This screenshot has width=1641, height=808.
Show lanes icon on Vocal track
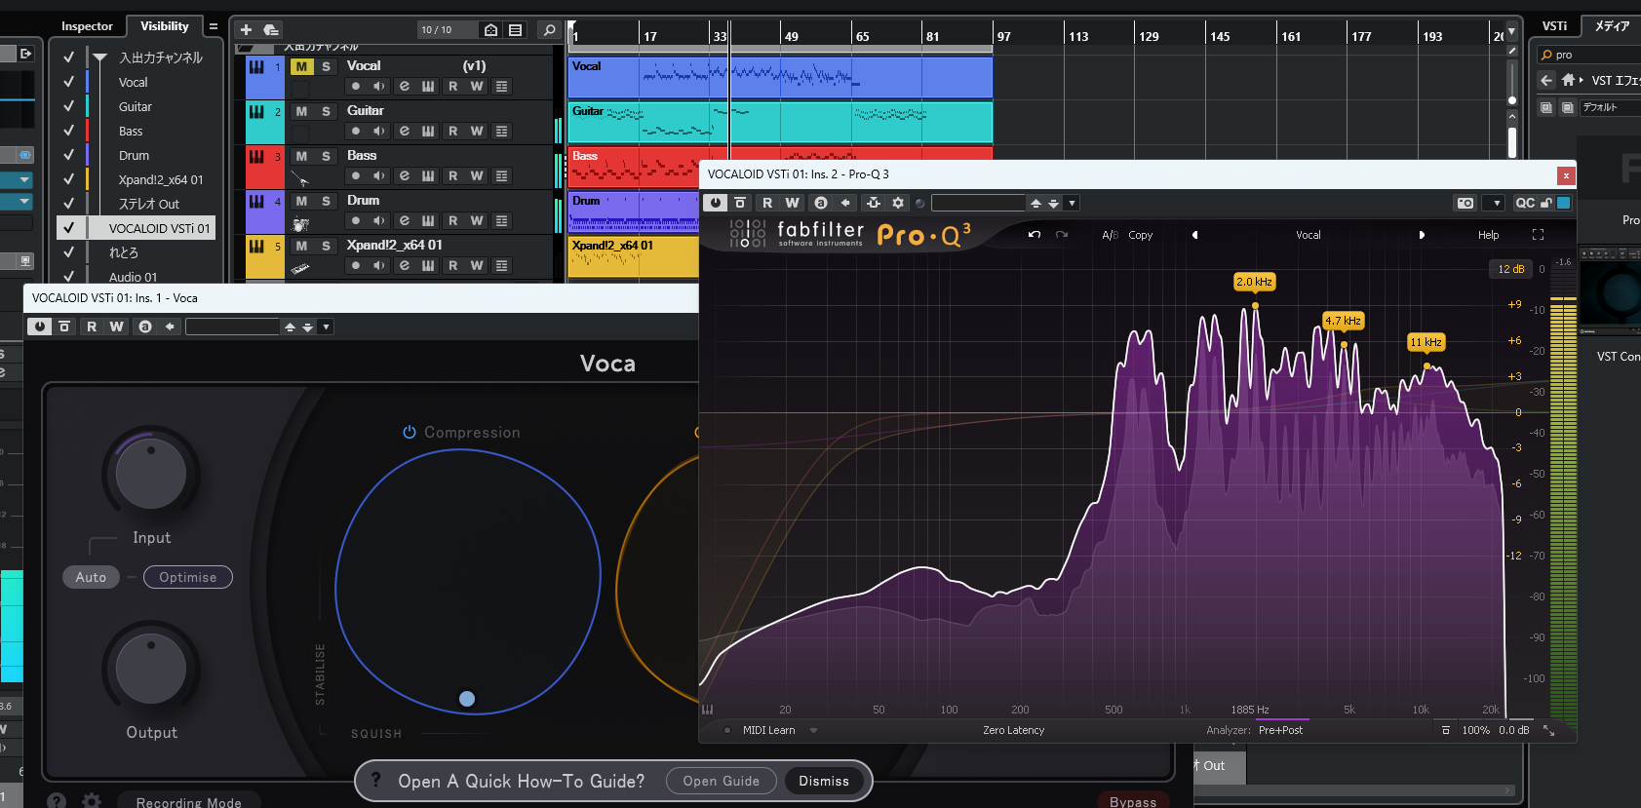tap(501, 87)
